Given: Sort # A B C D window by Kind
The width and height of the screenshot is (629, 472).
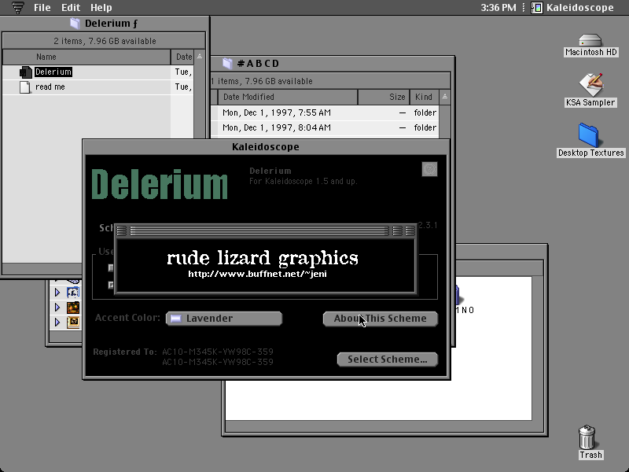Looking at the screenshot, I should coord(424,97).
